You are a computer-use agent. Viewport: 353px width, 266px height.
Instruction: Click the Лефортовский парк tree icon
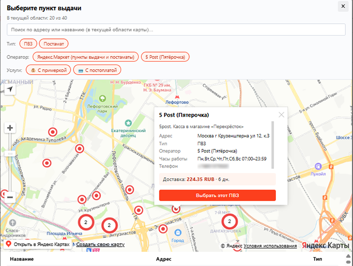[102, 98]
